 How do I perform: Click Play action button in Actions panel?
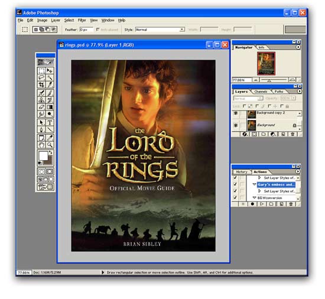click(262, 204)
